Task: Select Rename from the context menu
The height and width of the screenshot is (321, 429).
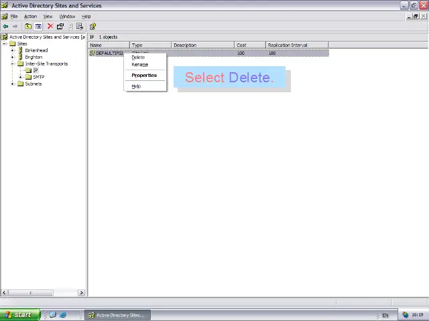Action: click(145, 65)
